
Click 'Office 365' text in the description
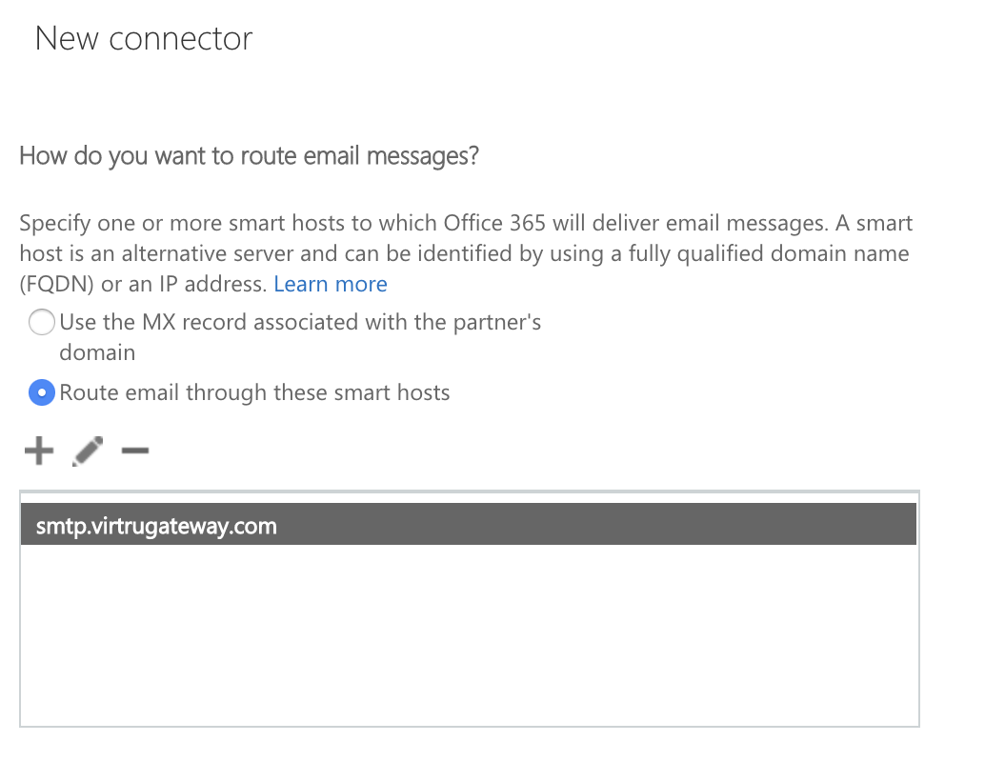tap(494, 223)
